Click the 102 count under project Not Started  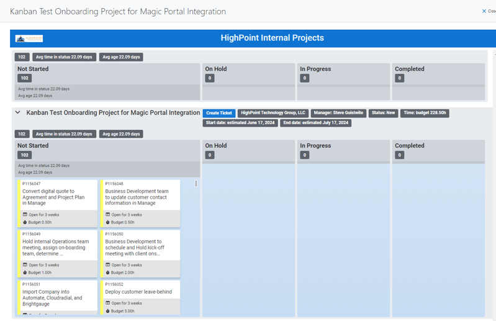click(25, 155)
